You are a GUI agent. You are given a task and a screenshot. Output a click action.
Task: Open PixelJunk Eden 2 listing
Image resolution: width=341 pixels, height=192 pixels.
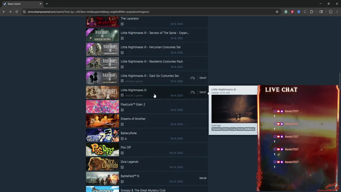(147, 107)
